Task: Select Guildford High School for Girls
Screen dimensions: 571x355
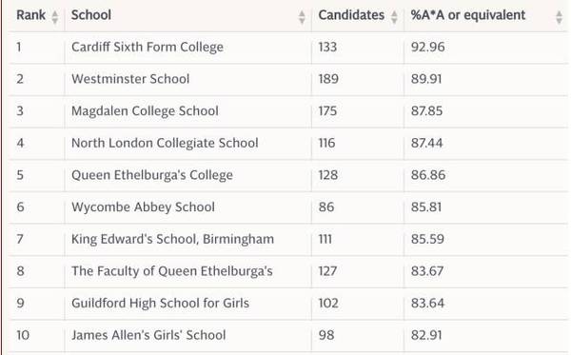Action: (160, 304)
